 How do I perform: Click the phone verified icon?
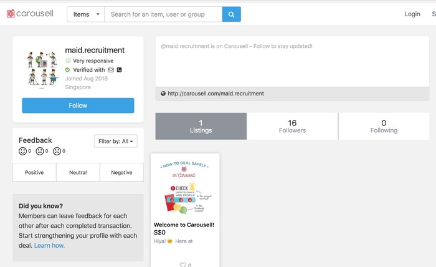click(x=120, y=70)
